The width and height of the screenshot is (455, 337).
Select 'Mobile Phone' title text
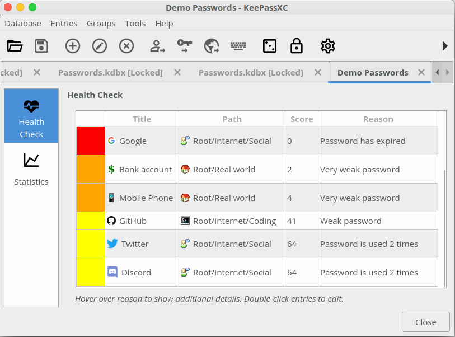click(x=146, y=198)
